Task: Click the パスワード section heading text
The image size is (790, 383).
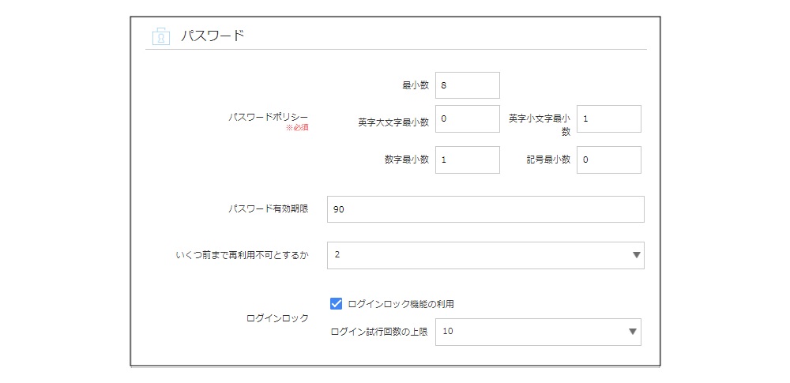Action: 213,36
